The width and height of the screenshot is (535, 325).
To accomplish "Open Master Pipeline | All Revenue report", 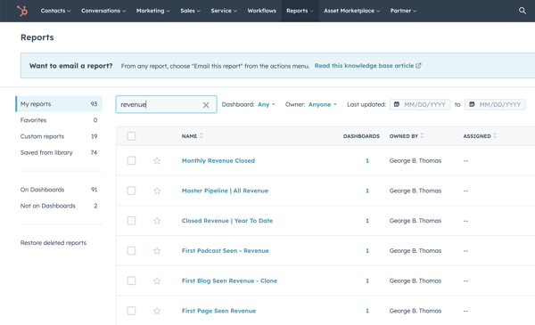I will [x=225, y=191].
